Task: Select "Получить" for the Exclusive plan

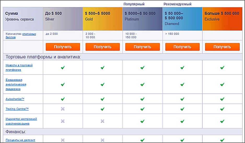Action: pyautogui.click(x=222, y=47)
